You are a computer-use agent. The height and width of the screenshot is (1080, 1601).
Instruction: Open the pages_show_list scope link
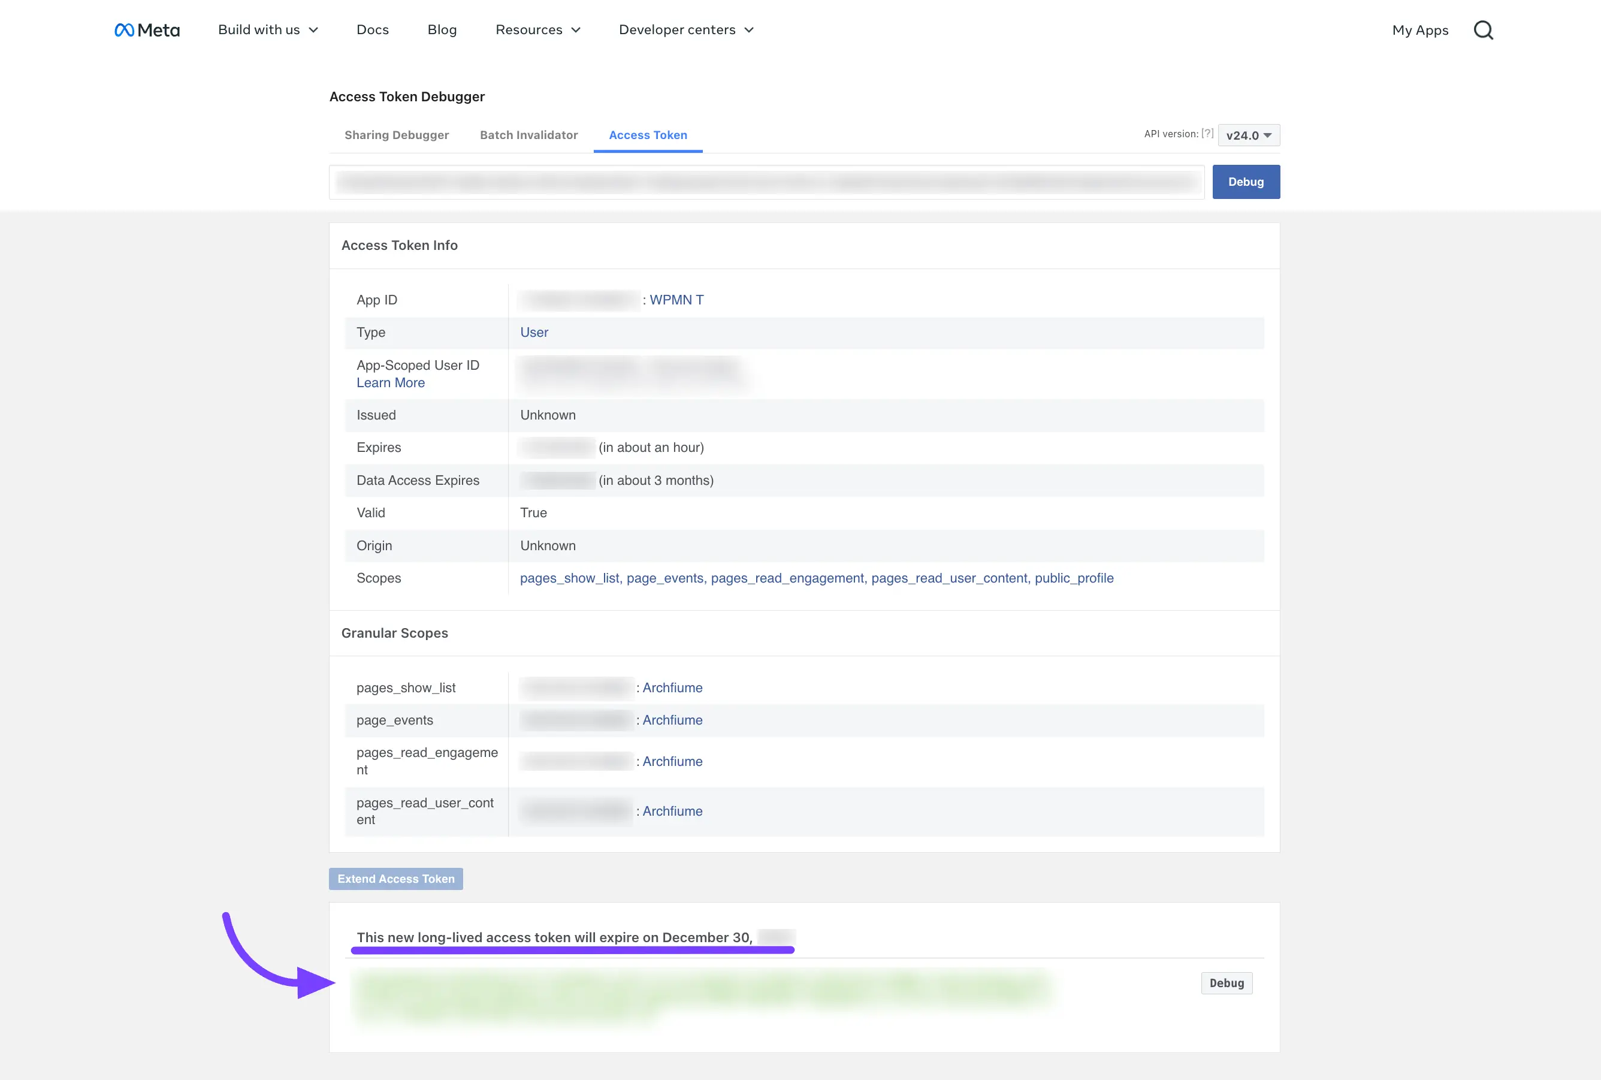[569, 578]
